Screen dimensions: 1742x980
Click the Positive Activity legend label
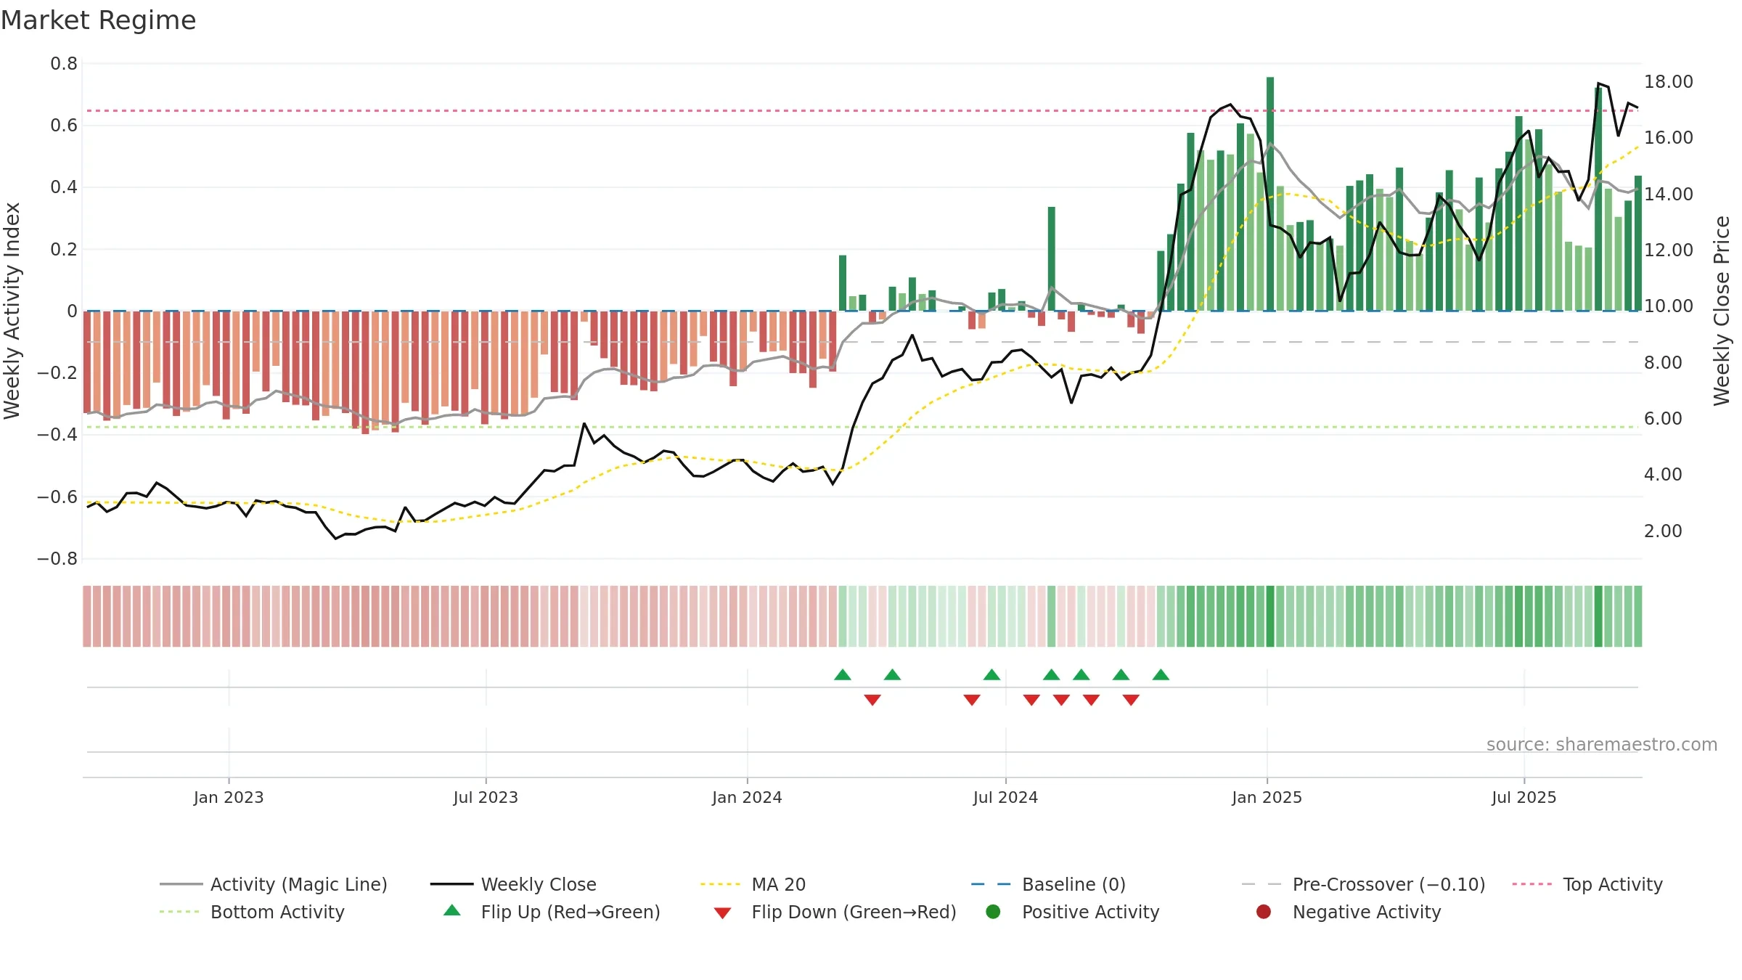click(1091, 912)
